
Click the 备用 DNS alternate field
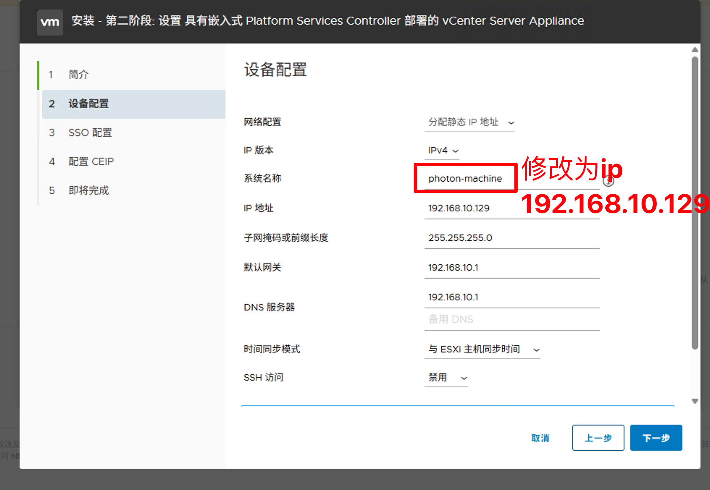pos(512,320)
